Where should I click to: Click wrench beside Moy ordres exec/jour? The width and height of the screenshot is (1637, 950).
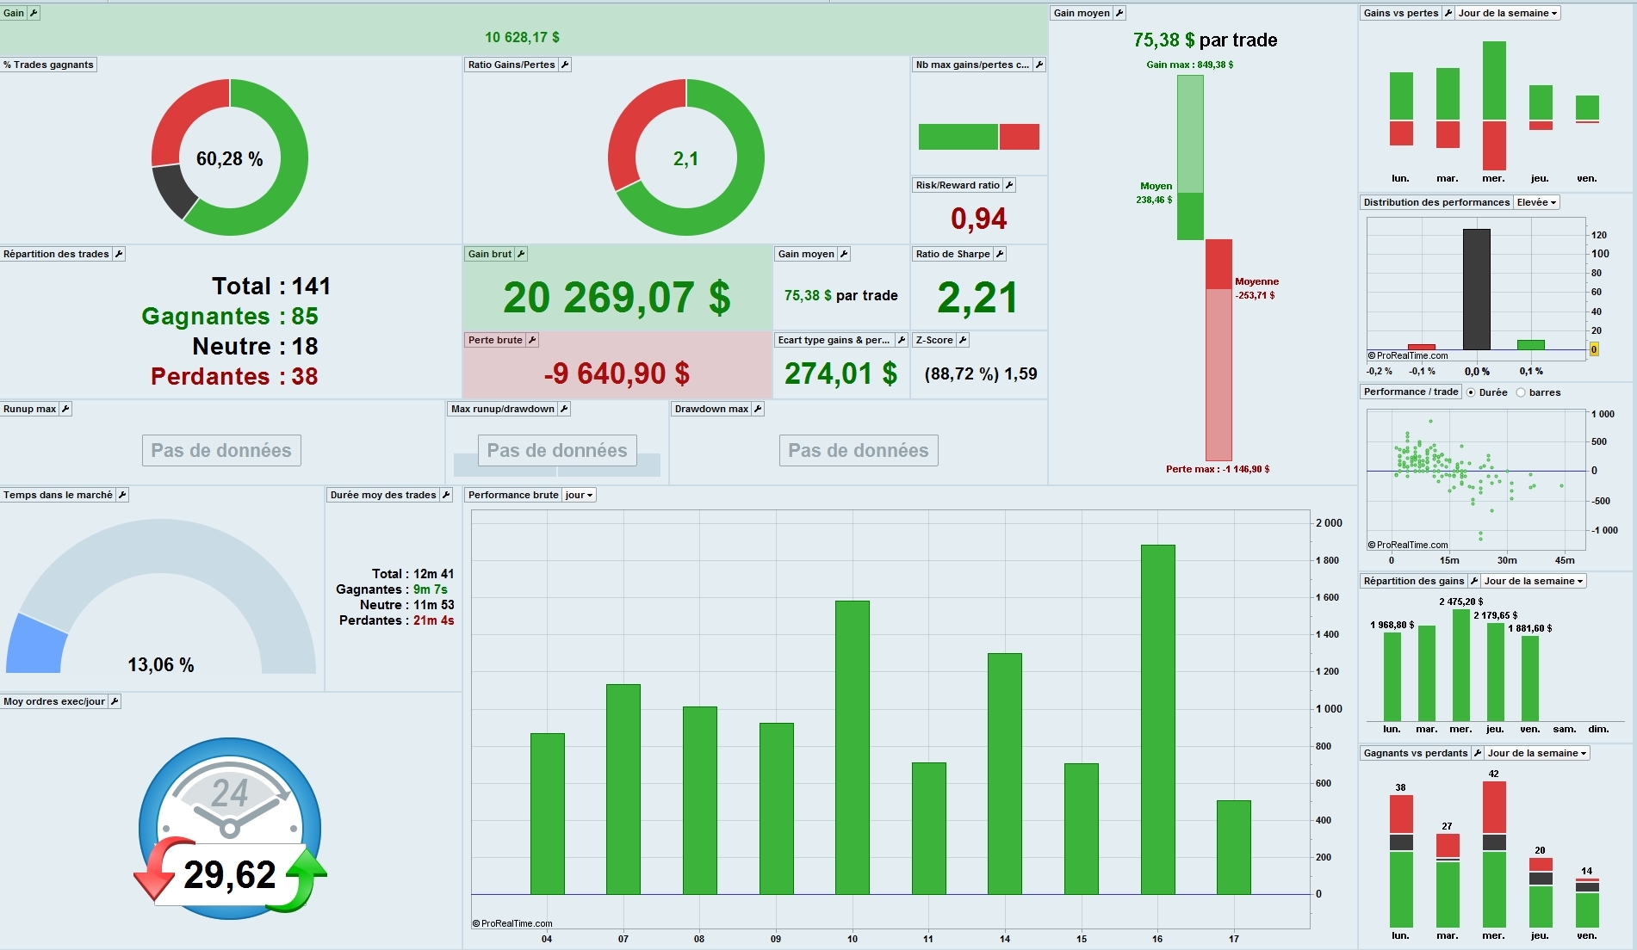115,701
